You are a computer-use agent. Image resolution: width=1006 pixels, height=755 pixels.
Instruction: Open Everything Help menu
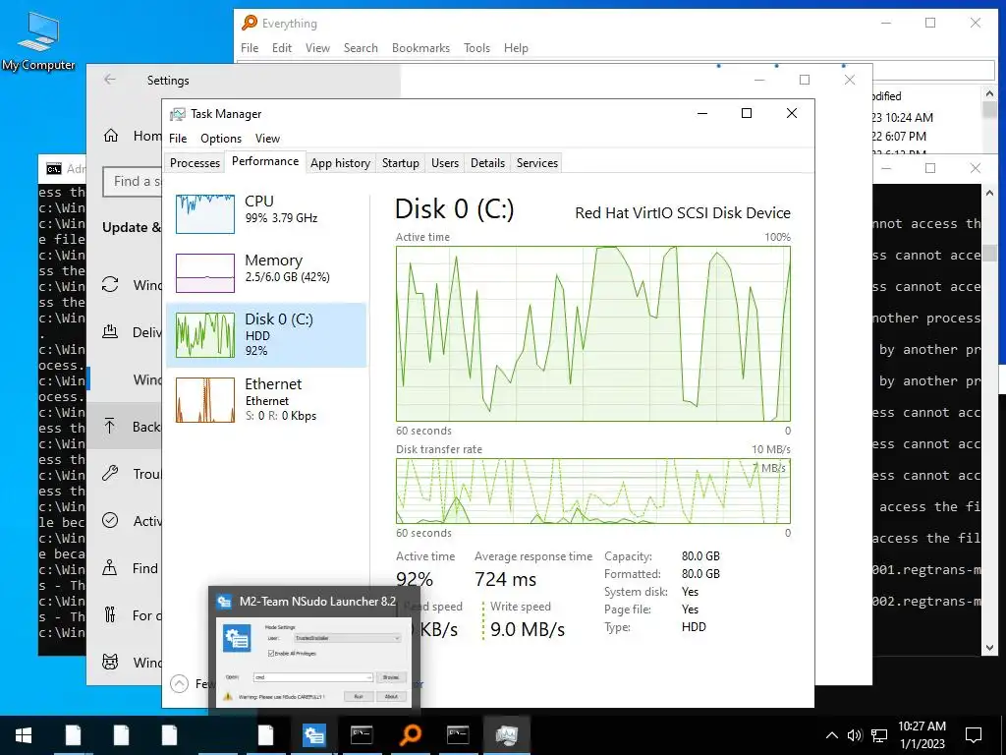[516, 48]
